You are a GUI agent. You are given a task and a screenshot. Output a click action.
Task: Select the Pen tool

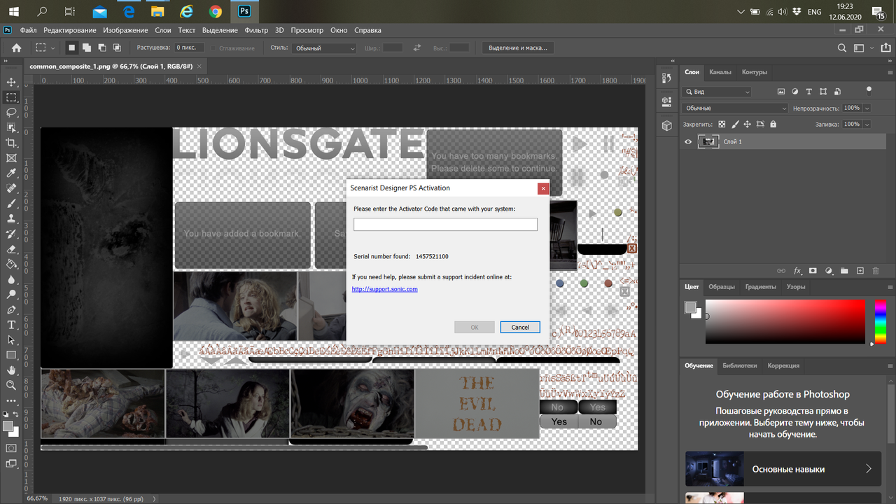(x=11, y=309)
